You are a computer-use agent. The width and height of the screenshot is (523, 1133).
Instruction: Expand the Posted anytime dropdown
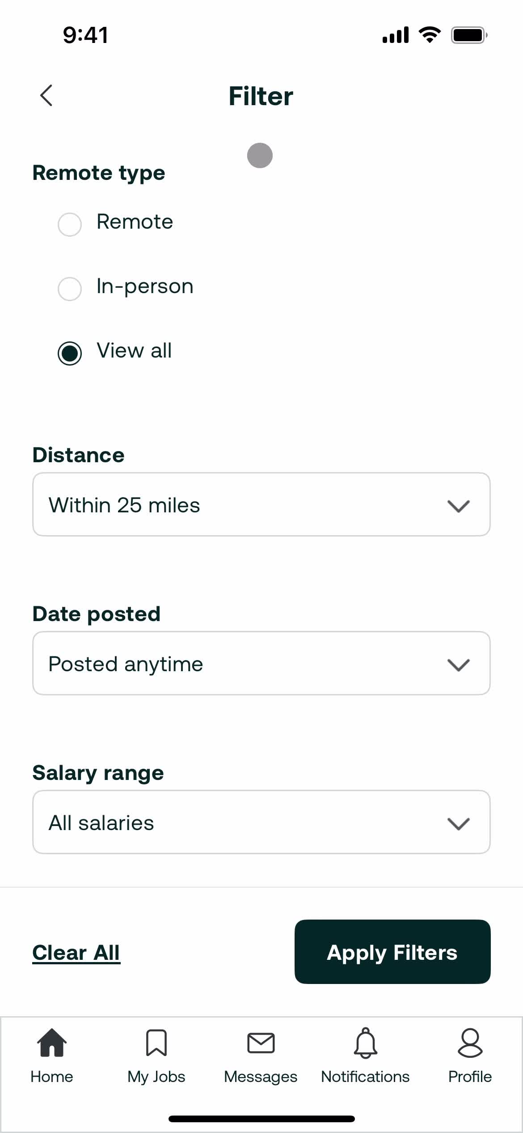pos(261,663)
